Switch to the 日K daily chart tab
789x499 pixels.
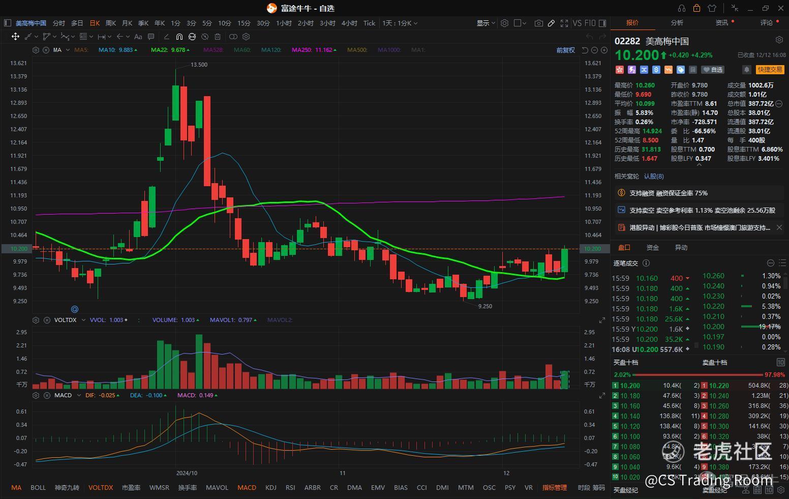tap(95, 23)
